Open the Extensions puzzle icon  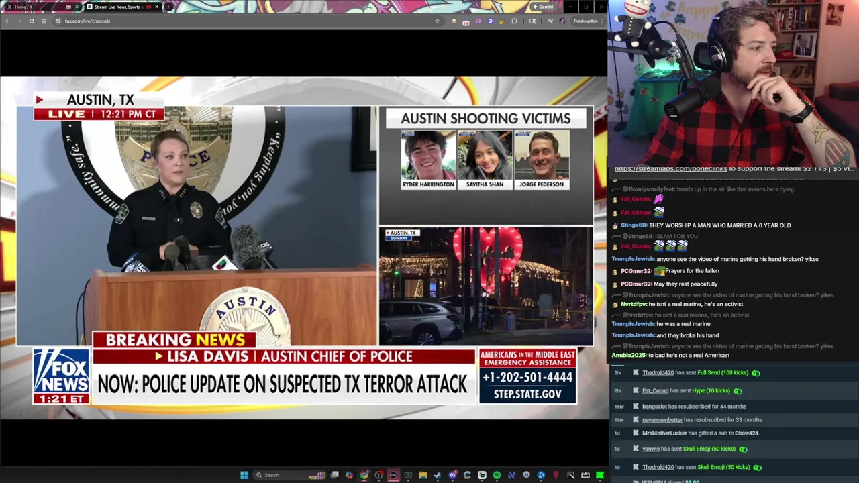515,21
